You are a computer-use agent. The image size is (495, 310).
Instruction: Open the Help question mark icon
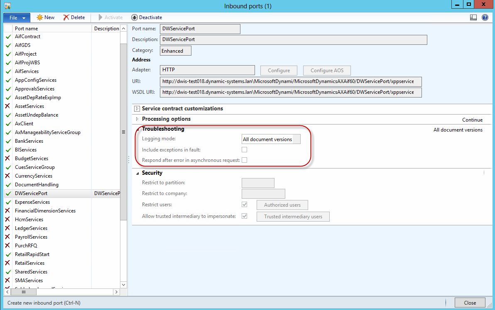485,17
